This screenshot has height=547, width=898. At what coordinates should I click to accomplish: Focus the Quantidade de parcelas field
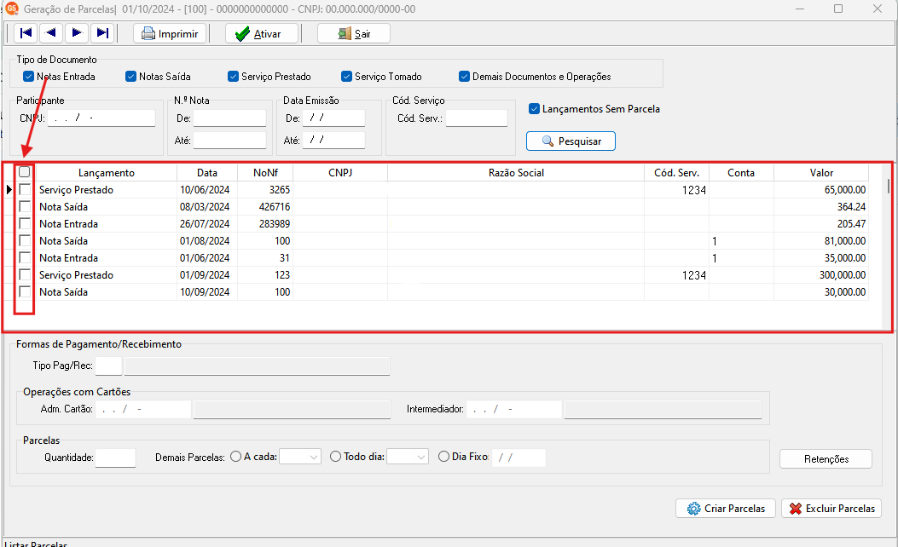[x=116, y=458]
